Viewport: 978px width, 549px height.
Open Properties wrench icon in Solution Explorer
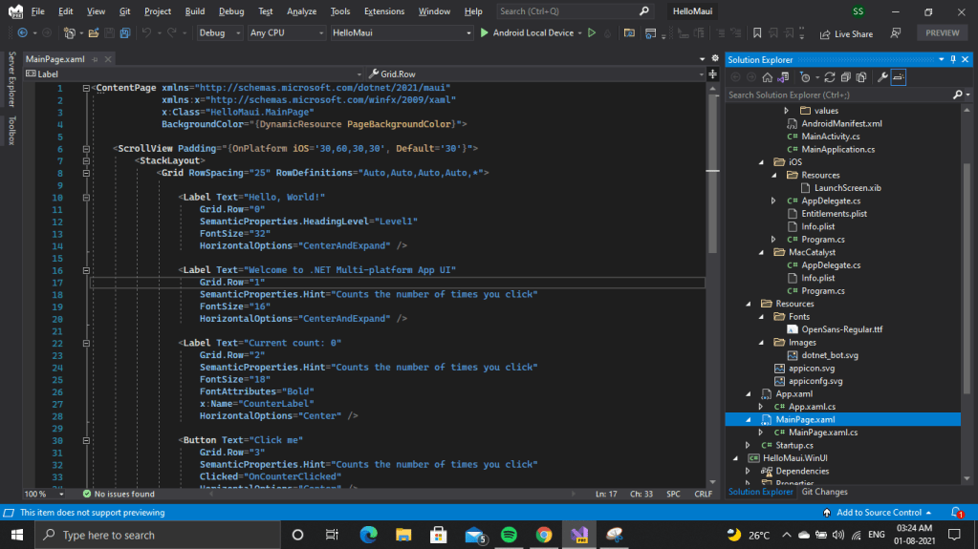point(882,77)
